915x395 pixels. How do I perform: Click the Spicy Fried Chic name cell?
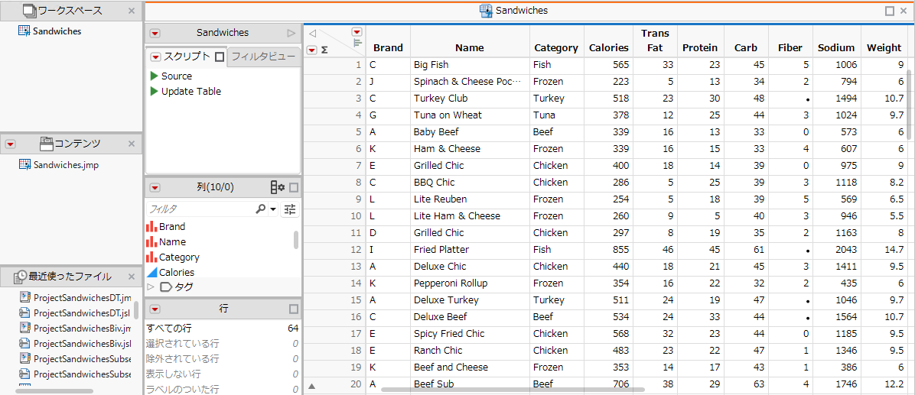[470, 334]
